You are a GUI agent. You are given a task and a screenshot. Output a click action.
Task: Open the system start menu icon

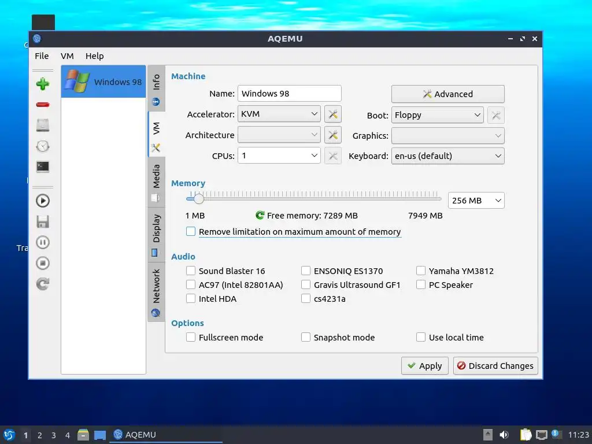pos(9,435)
